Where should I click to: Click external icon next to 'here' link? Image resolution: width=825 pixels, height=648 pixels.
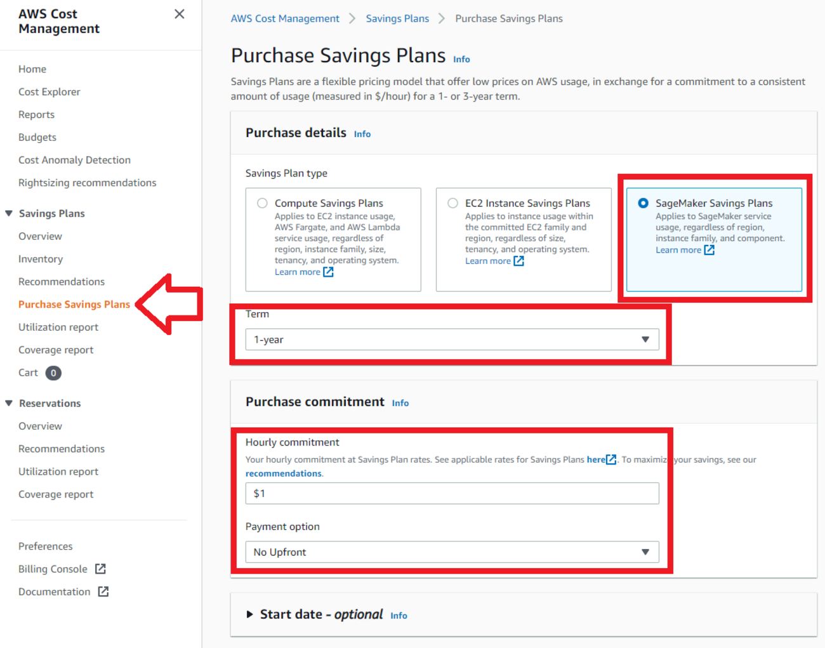click(611, 460)
